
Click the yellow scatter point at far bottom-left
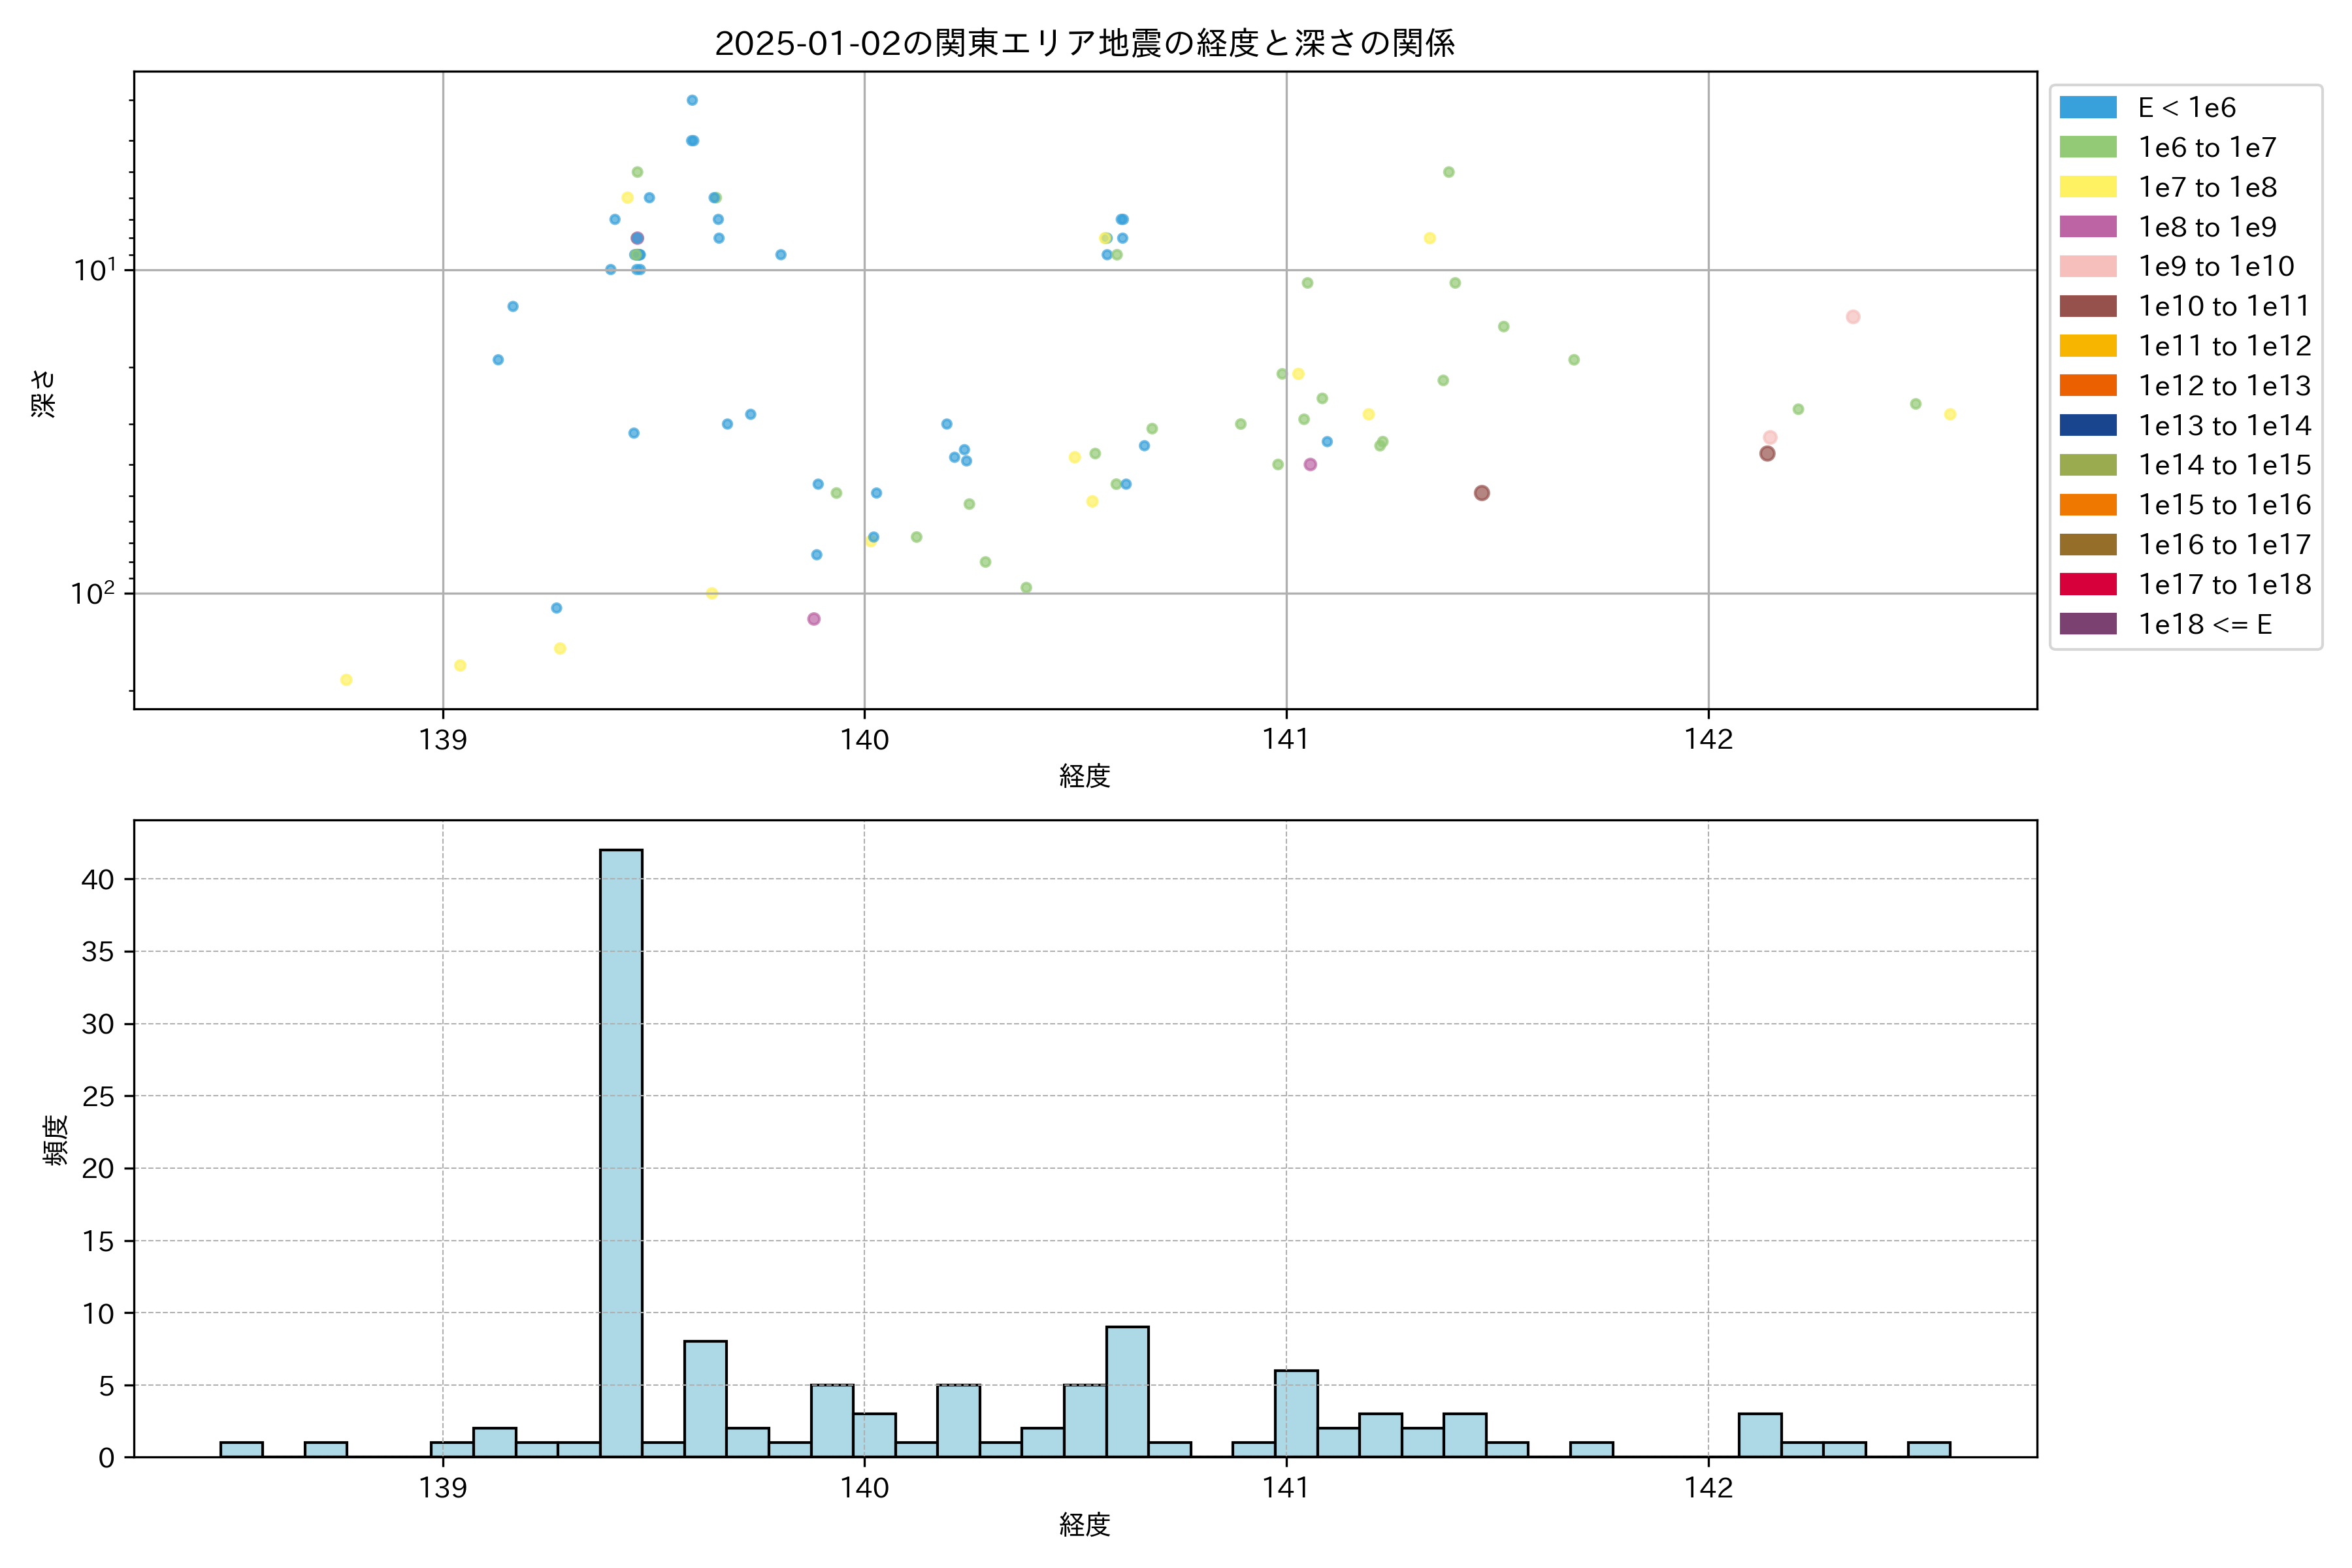tap(346, 680)
